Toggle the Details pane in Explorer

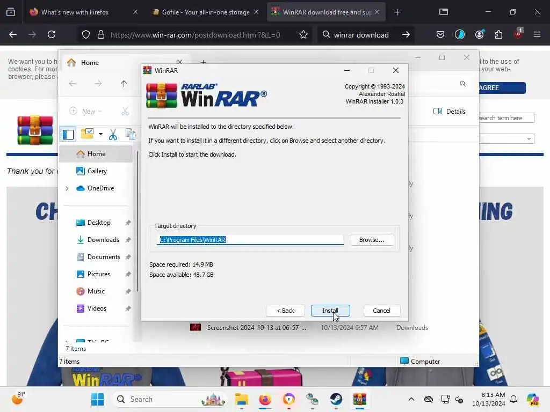pyautogui.click(x=450, y=112)
